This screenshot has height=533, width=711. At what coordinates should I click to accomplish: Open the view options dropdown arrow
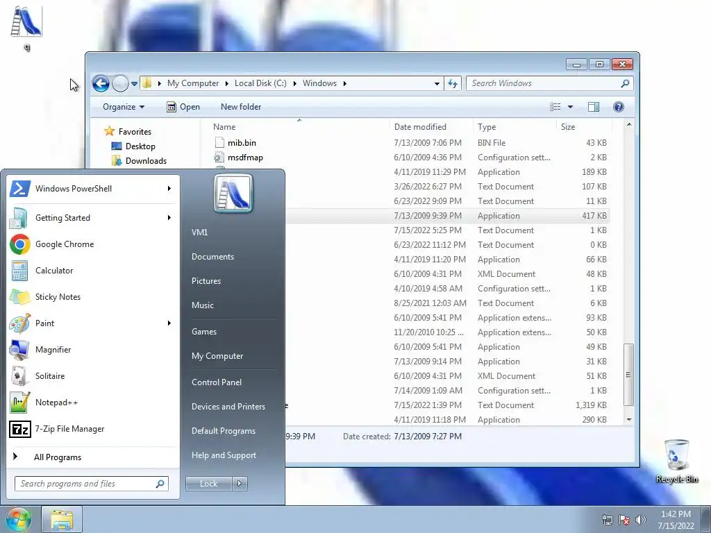tap(571, 107)
